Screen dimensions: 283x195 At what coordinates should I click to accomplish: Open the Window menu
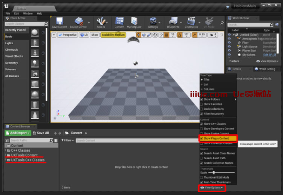pyautogui.click(x=28, y=13)
